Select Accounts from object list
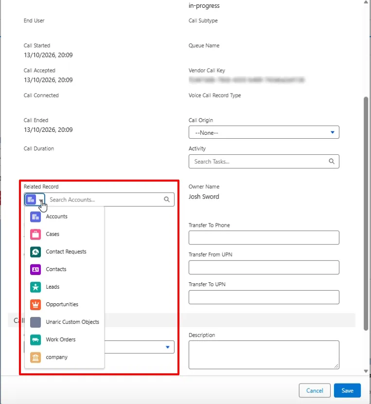The width and height of the screenshot is (371, 404). tap(64, 217)
